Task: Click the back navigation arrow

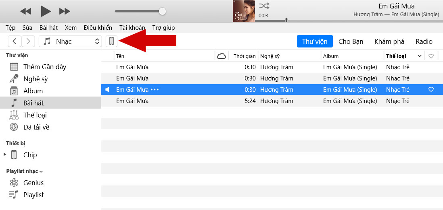Action: [15, 41]
